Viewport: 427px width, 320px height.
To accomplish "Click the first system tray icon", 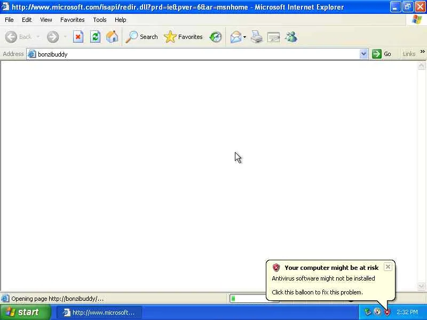I will pyautogui.click(x=368, y=311).
